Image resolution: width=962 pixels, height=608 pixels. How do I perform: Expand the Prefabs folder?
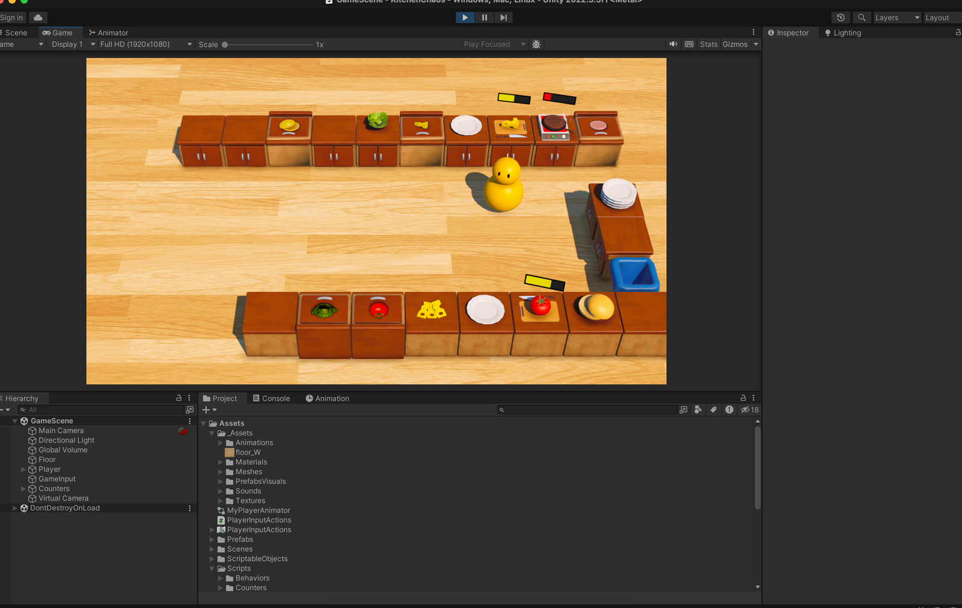click(212, 539)
